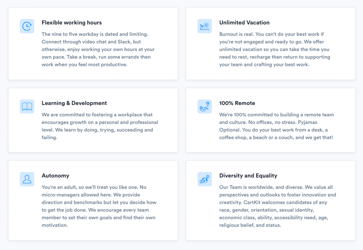Click the "Autonomy" card title
The width and height of the screenshot is (363, 250).
pos(55,176)
